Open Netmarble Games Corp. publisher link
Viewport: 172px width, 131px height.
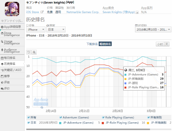coord(83,12)
